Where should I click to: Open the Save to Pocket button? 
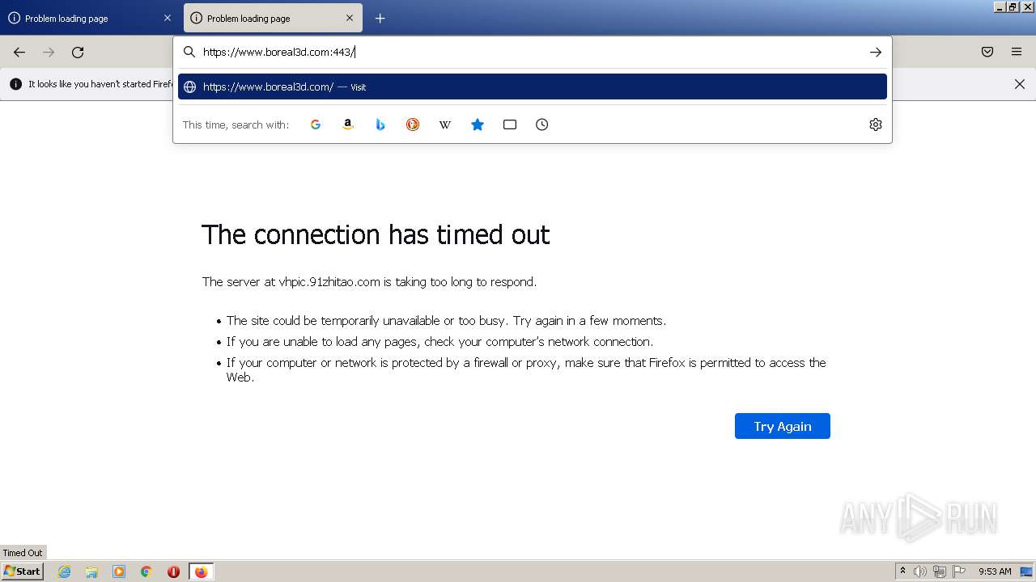pos(987,52)
